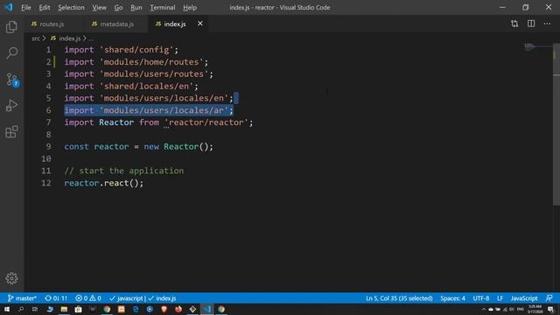Click the master branch indicator

22,298
